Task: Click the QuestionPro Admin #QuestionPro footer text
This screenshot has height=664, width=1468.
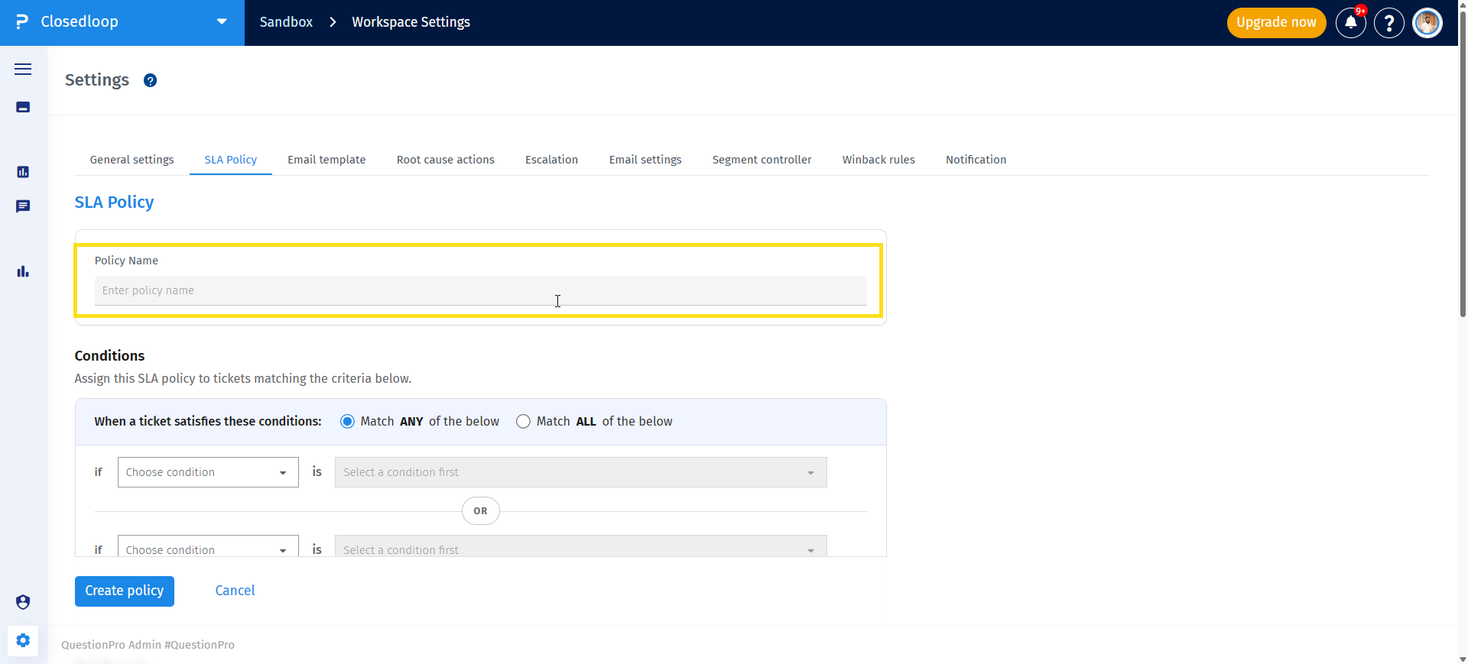Action: pyautogui.click(x=148, y=645)
